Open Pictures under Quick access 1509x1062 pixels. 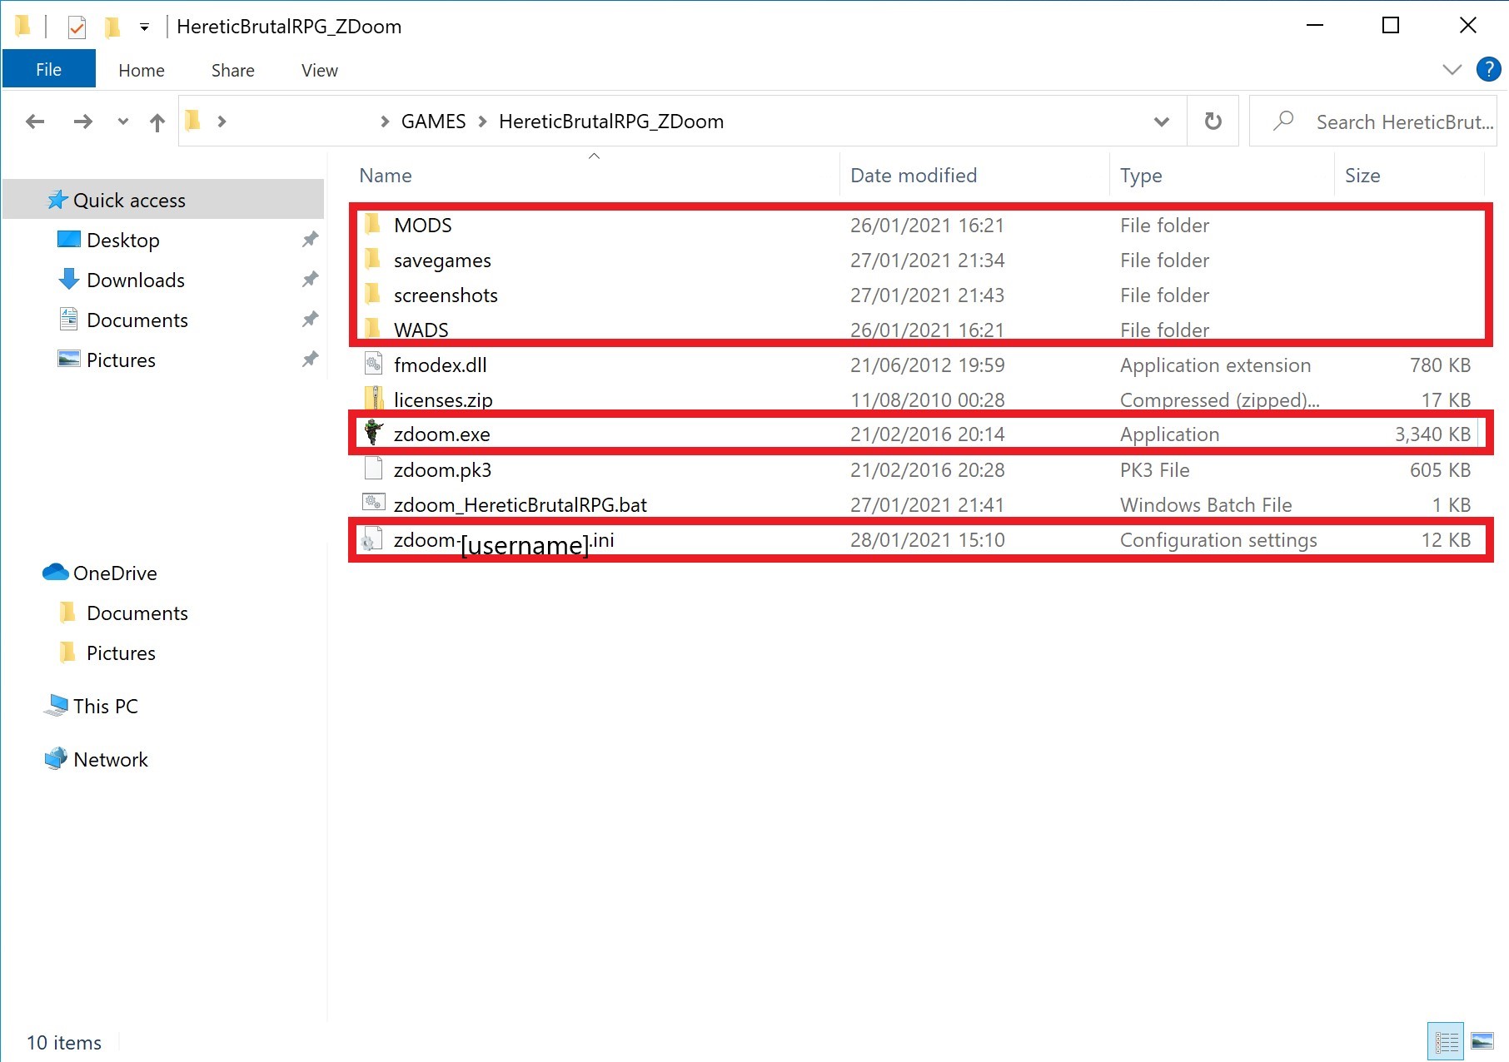click(121, 360)
